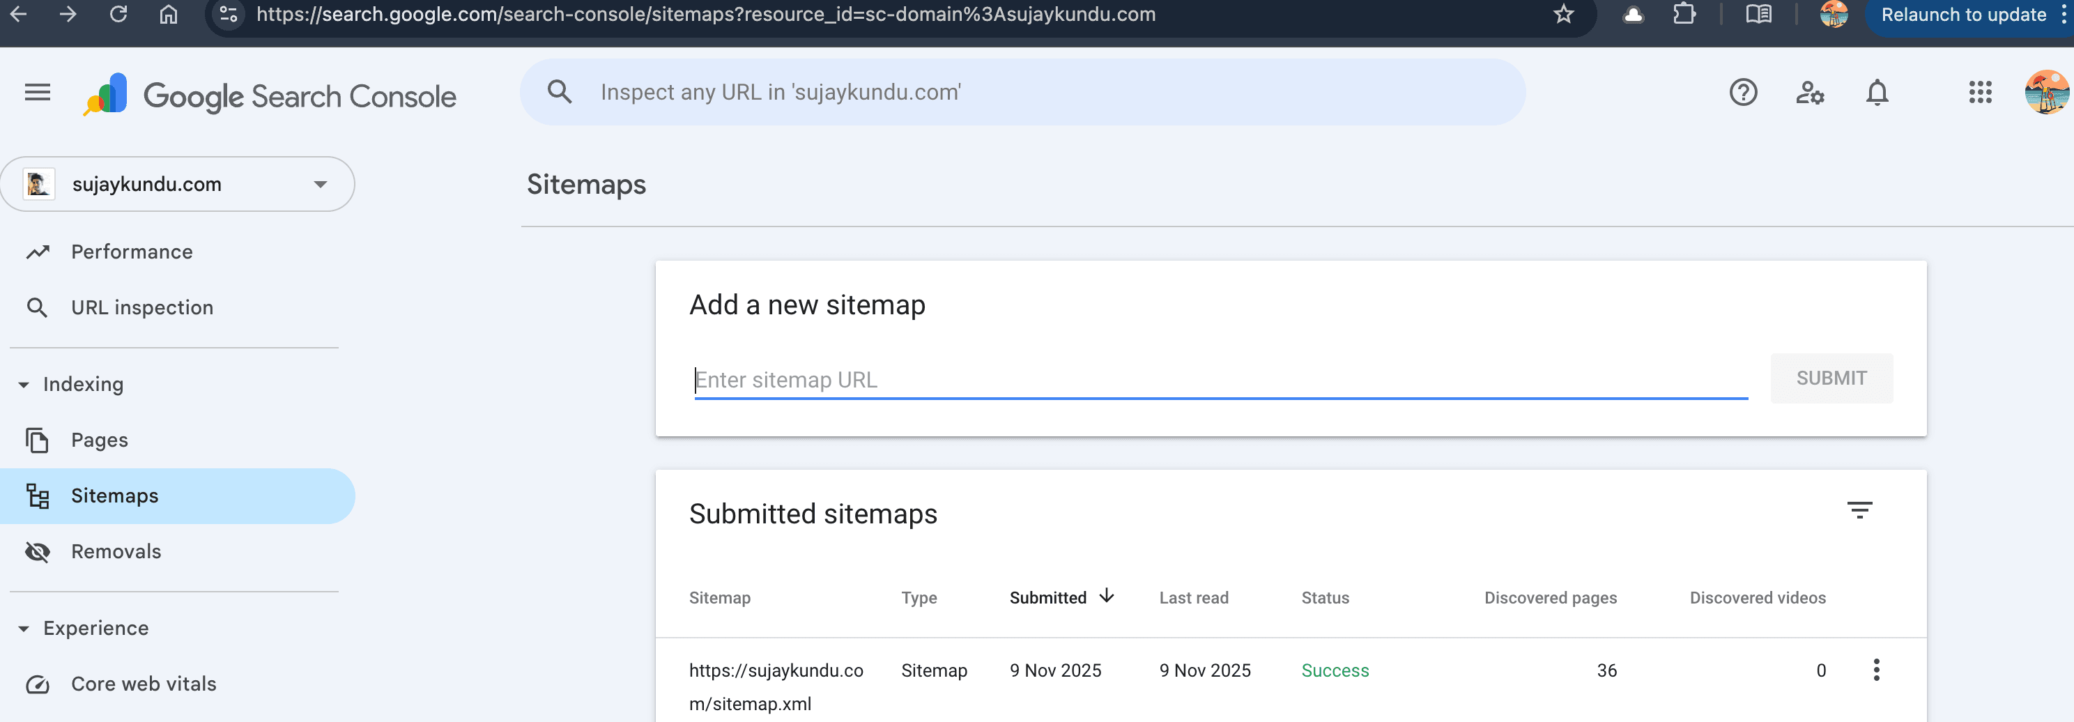Click the Performance trend icon
This screenshot has height=722, width=2074.
point(37,251)
